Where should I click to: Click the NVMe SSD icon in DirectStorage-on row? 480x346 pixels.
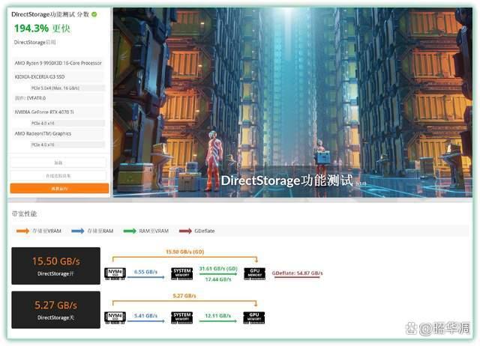(115, 273)
